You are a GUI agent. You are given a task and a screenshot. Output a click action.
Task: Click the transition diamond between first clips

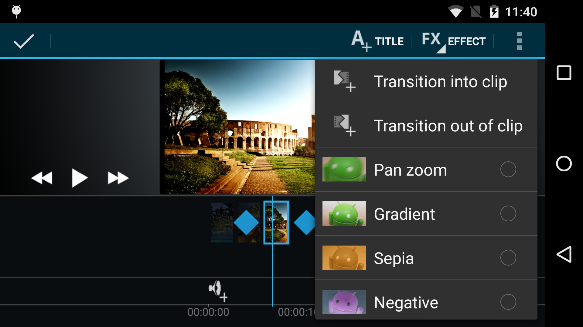(x=246, y=223)
